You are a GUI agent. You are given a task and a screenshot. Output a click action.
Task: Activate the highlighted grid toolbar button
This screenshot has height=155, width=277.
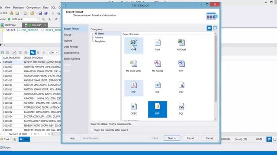[x=33, y=53]
